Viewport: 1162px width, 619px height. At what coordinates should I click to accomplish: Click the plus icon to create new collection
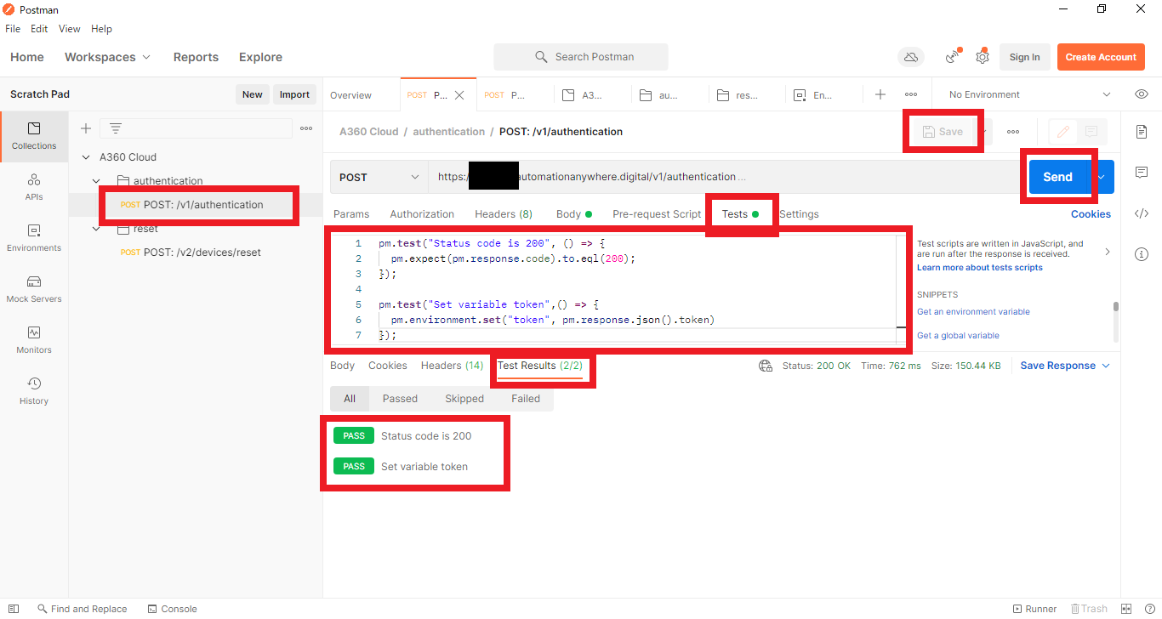point(86,128)
